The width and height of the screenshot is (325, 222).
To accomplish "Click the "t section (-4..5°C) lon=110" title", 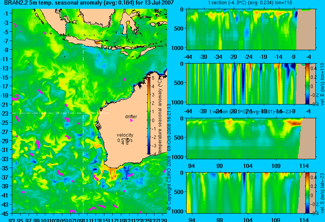I will (250, 3).
